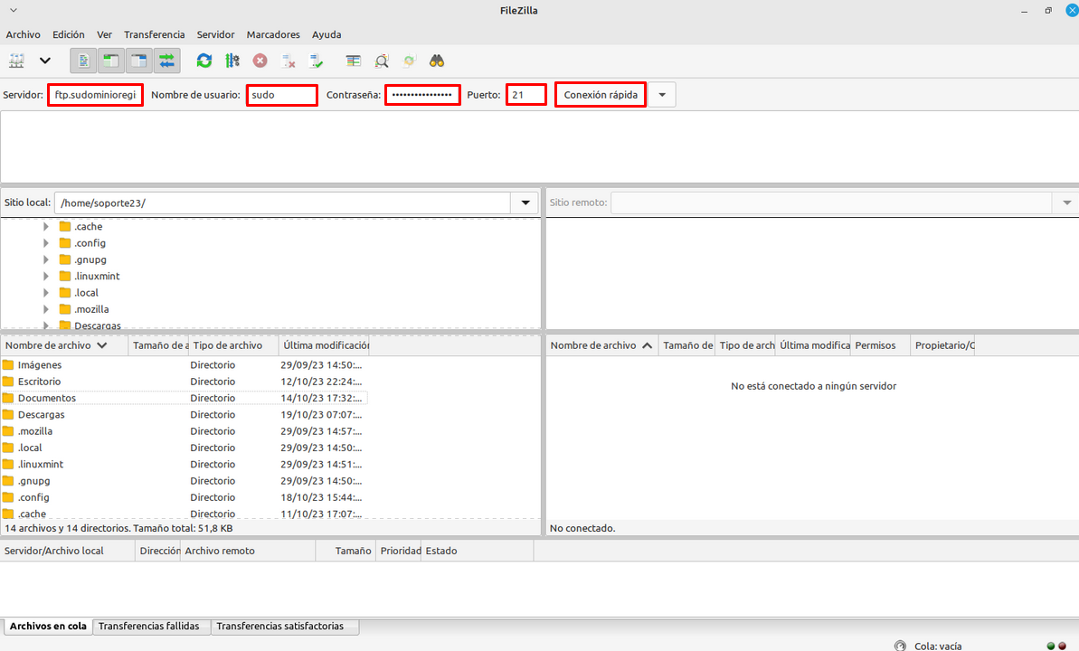1079x651 pixels.
Task: Toggle the local directory tree view
Action: (x=110, y=61)
